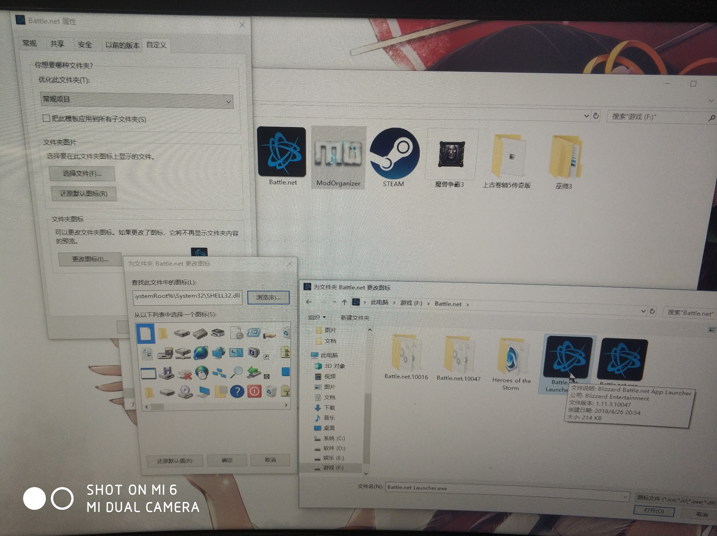Screen dimensions: 717x536
Task: Switch to the 安全 tab
Action: [x=85, y=44]
